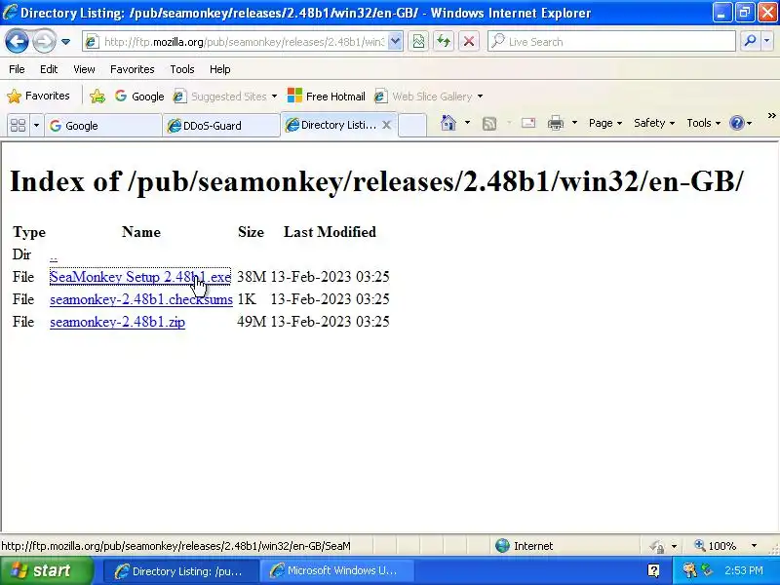The image size is (780, 585).
Task: Click seamonkey-2.48b1.checksums link
Action: point(141,299)
